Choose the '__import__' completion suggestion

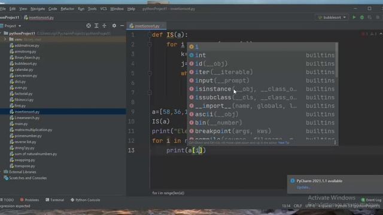[x=262, y=106]
